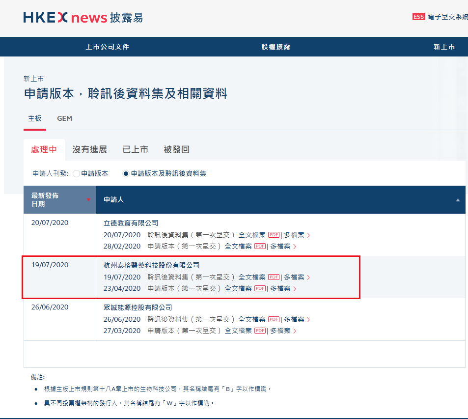468x419 pixels.
Task: Open the ESS electronic submission system icon
Action: click(x=418, y=17)
